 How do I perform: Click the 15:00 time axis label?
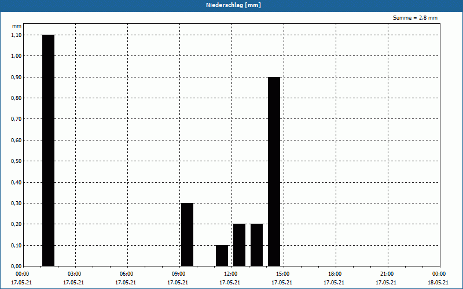pyautogui.click(x=282, y=274)
